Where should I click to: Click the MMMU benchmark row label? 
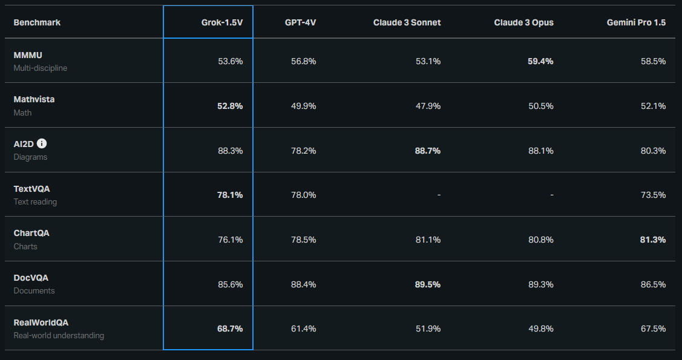(28, 55)
